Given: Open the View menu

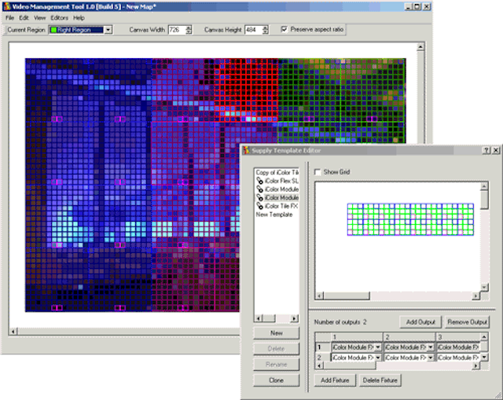Looking at the screenshot, I should pos(40,18).
